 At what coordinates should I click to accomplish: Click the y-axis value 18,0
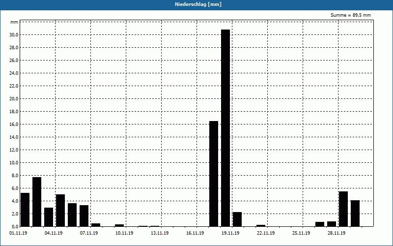tap(14, 112)
